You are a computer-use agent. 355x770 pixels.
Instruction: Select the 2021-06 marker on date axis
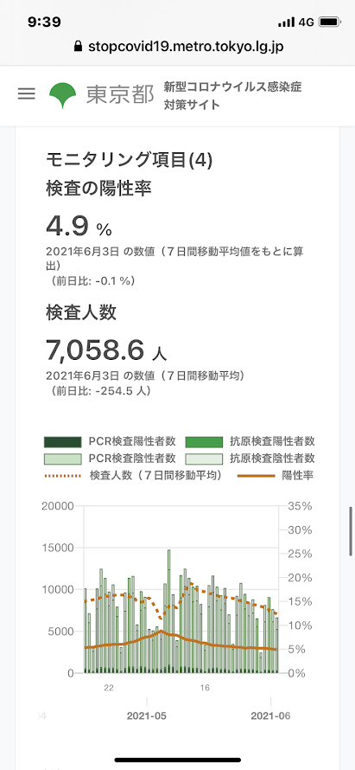(x=270, y=716)
